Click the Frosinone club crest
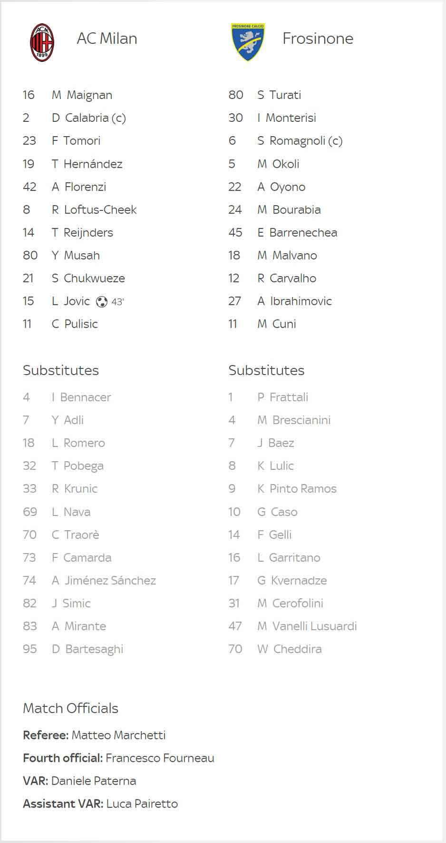Image resolution: width=446 pixels, height=843 pixels. (248, 42)
